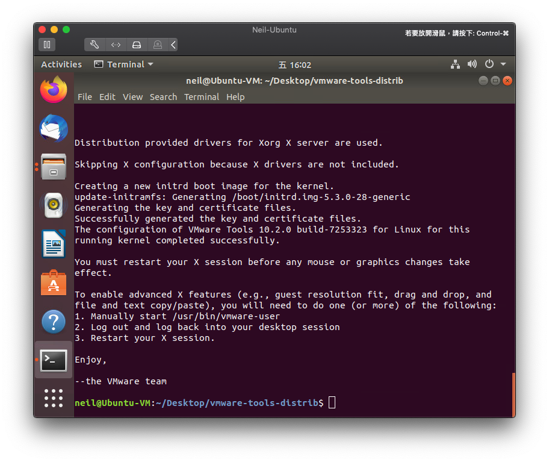Open VMware settings wrench icon

(x=95, y=45)
